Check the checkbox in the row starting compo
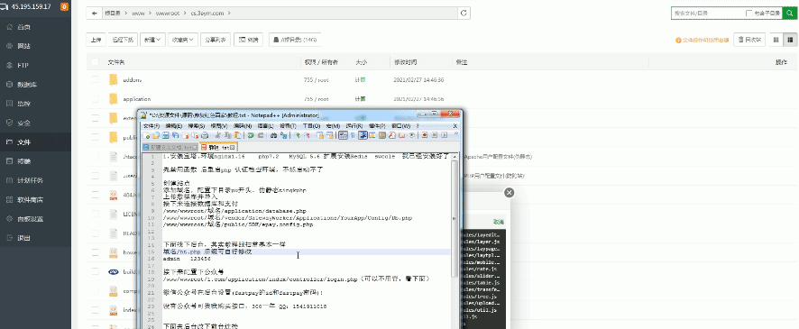Image resolution: width=799 pixels, height=329 pixels. pos(96,291)
